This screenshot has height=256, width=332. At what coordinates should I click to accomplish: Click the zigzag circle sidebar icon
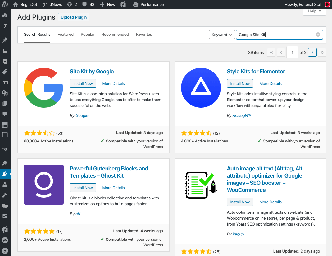(5, 240)
